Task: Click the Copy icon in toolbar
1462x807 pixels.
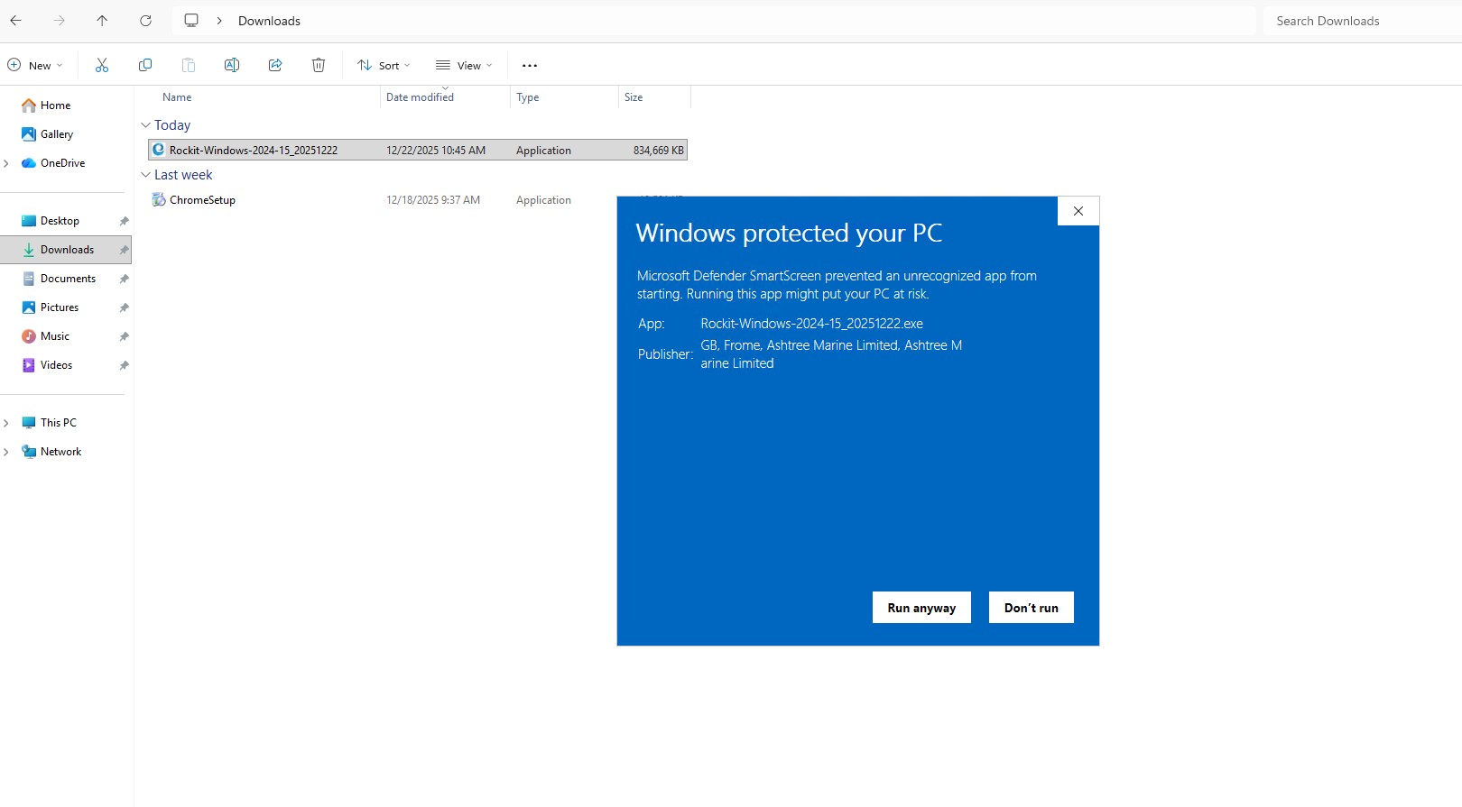Action: tap(145, 65)
